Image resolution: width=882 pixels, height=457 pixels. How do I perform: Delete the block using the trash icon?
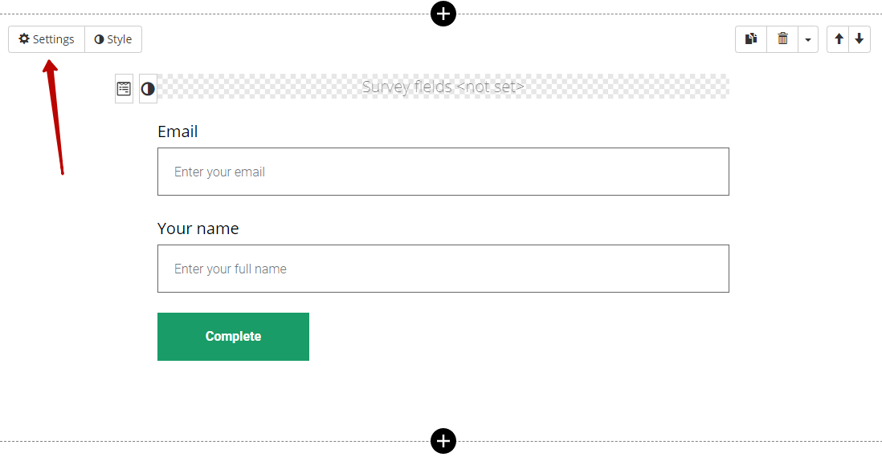782,39
